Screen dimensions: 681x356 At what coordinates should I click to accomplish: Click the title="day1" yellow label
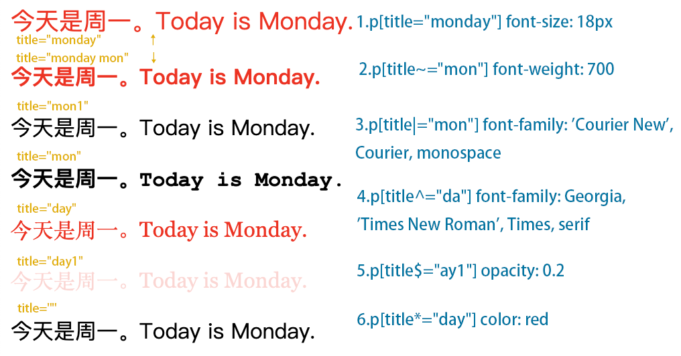[x=50, y=262]
